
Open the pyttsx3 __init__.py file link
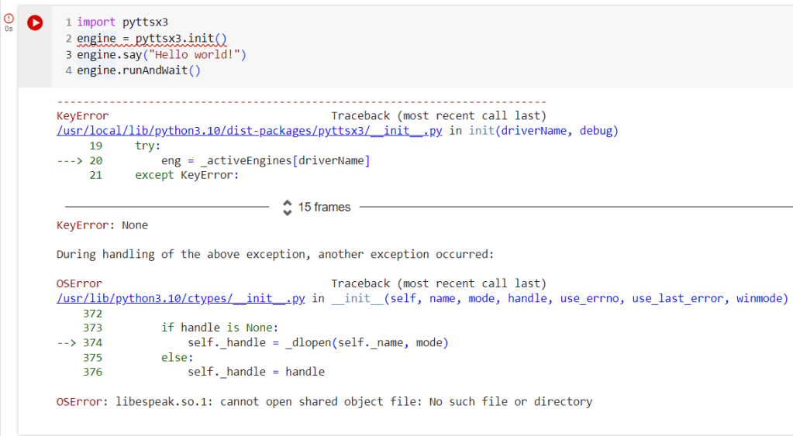(249, 131)
